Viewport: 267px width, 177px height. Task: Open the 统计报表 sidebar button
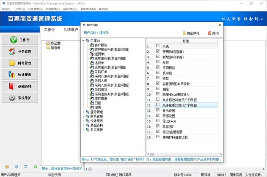[x=20, y=75]
